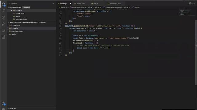Click addEventListener("click") callback breadcrumb
This screenshot has width=197, height=110.
click(x=85, y=7)
